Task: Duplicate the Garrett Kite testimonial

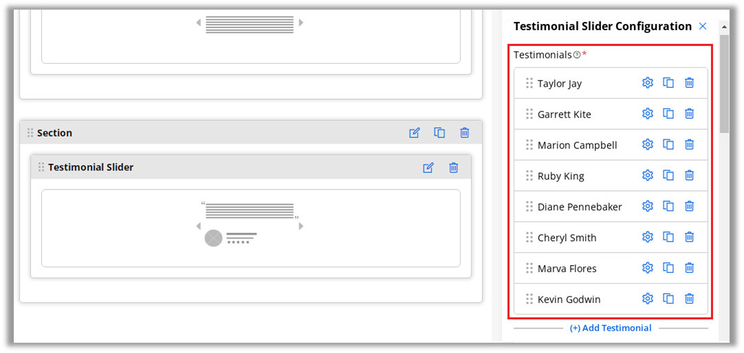Action: point(668,114)
